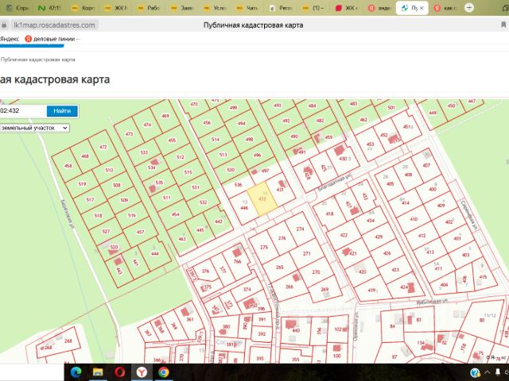Click parcel 490 on the map
This screenshot has height=381, width=509.
[294, 137]
